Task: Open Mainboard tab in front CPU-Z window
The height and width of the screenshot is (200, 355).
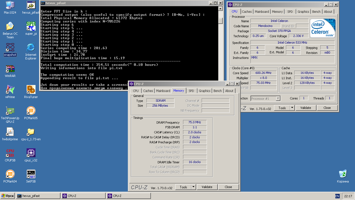Action: [x=163, y=91]
